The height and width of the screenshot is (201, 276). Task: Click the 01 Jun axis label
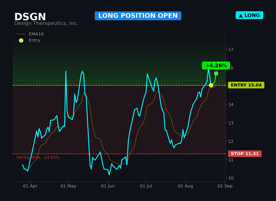pyautogui.click(x=108, y=186)
